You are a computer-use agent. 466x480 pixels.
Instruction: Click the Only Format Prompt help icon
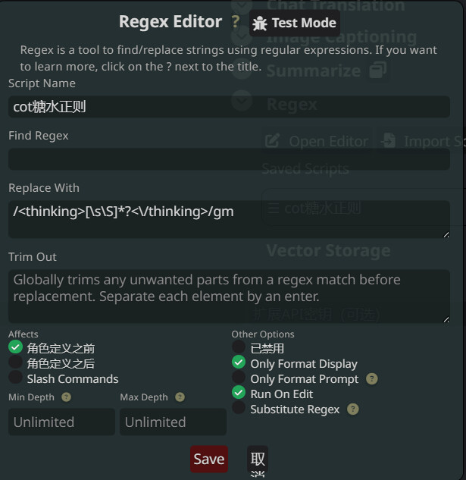coord(371,378)
